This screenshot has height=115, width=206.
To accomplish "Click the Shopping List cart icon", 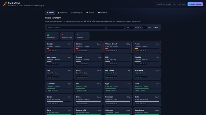I will 72,13.
